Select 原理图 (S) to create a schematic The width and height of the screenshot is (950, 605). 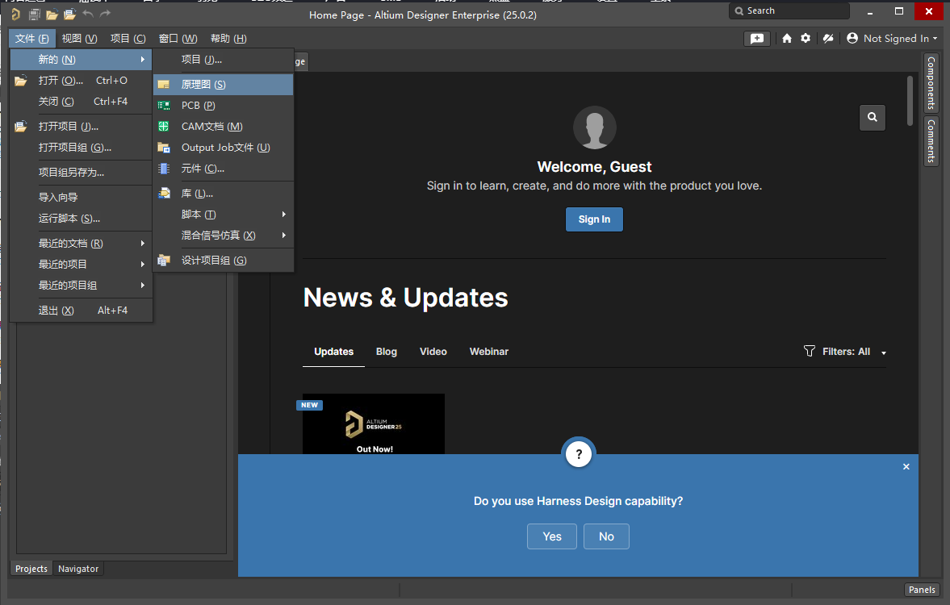tap(224, 85)
